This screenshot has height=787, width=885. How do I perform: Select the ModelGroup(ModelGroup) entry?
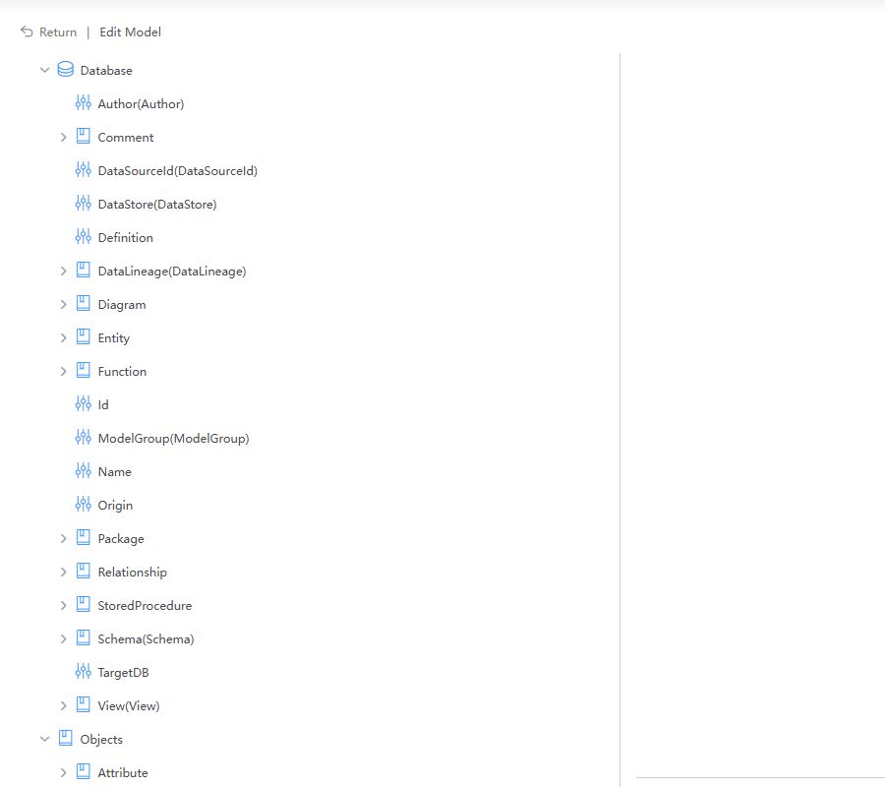[x=173, y=439]
